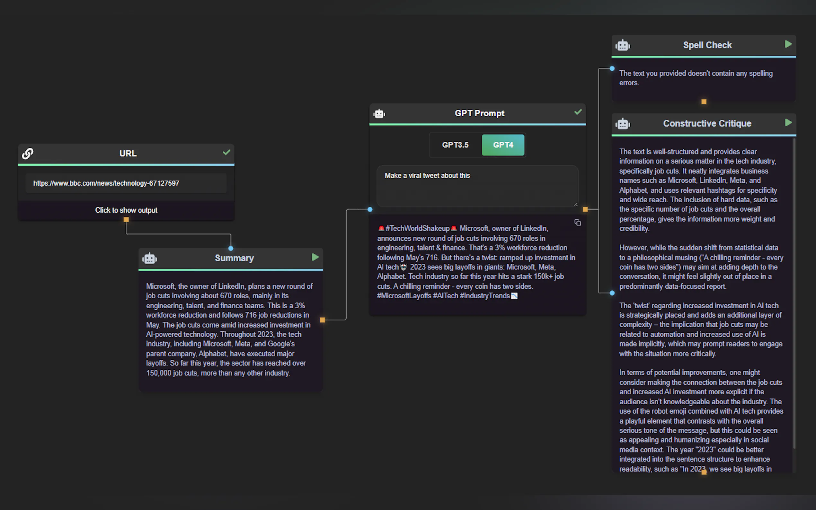This screenshot has width=816, height=510.
Task: Click the 'Make a viral tweet about this' prompt box
Action: 477,186
